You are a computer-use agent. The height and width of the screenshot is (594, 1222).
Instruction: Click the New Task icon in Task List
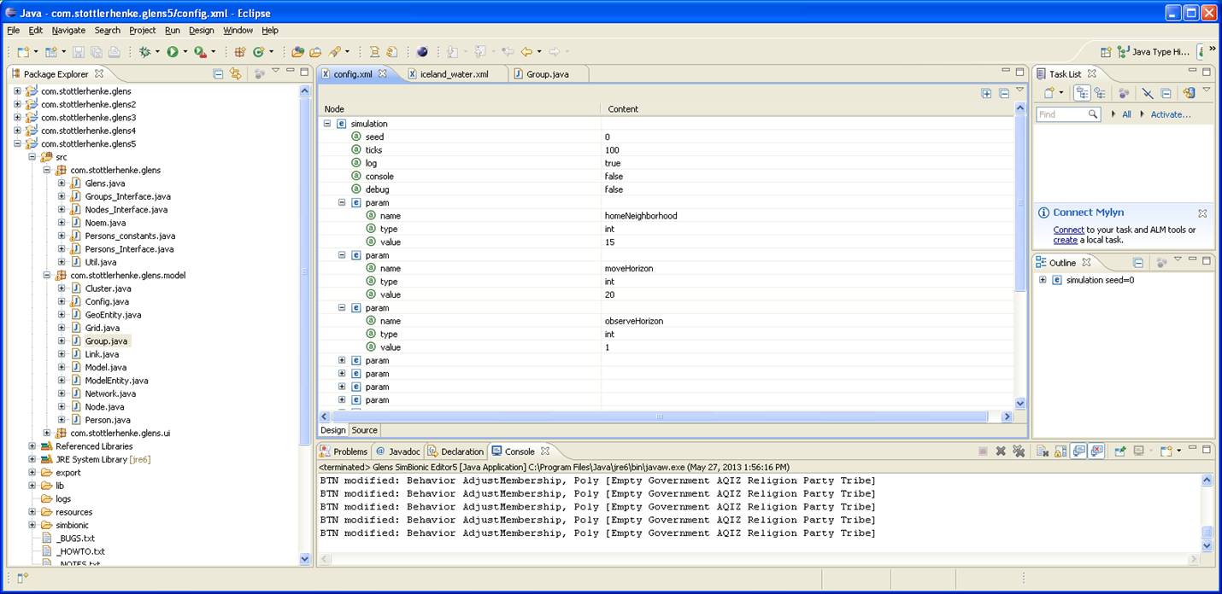click(x=1049, y=93)
